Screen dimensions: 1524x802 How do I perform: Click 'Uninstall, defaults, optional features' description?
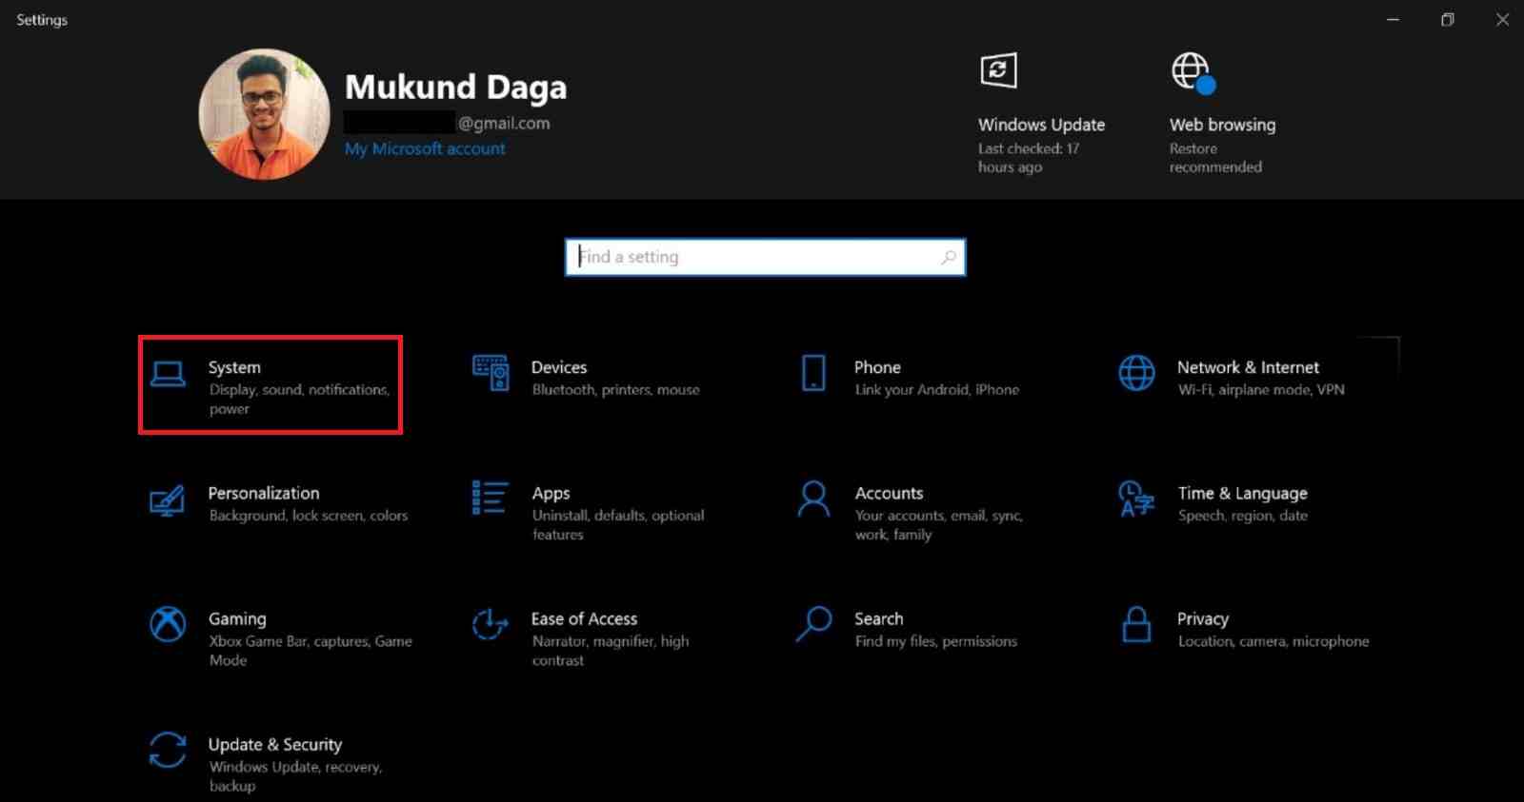tap(618, 525)
